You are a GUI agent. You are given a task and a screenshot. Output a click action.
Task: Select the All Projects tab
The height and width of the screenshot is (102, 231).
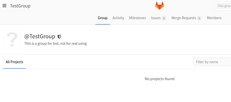coord(15,62)
